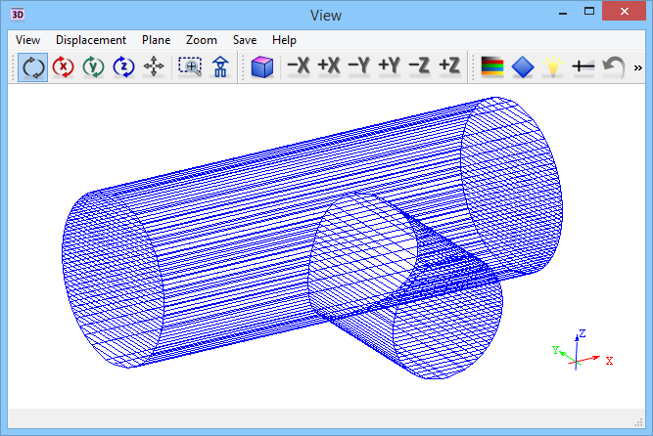Activate rotation about the X axis
The image size is (653, 436).
point(64,67)
